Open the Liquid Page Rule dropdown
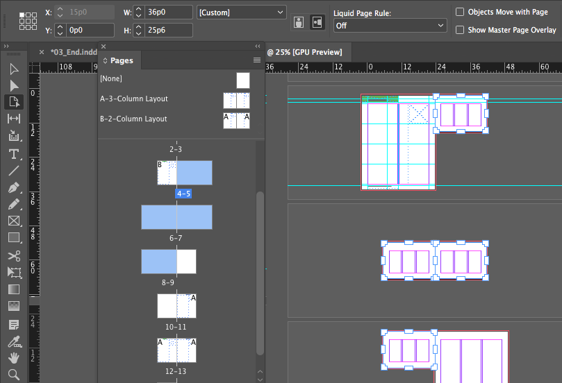Viewport: 562px width, 383px height. (390, 26)
